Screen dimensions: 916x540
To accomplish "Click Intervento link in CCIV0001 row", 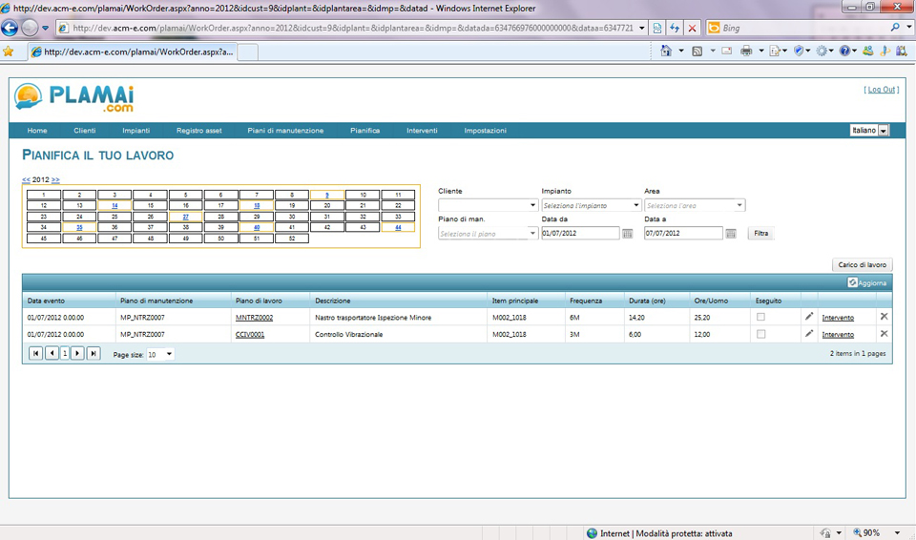I will [x=838, y=334].
